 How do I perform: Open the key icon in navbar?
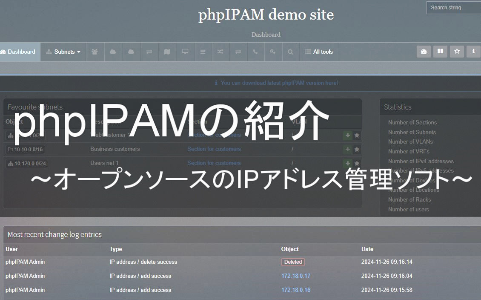pyautogui.click(x=272, y=52)
